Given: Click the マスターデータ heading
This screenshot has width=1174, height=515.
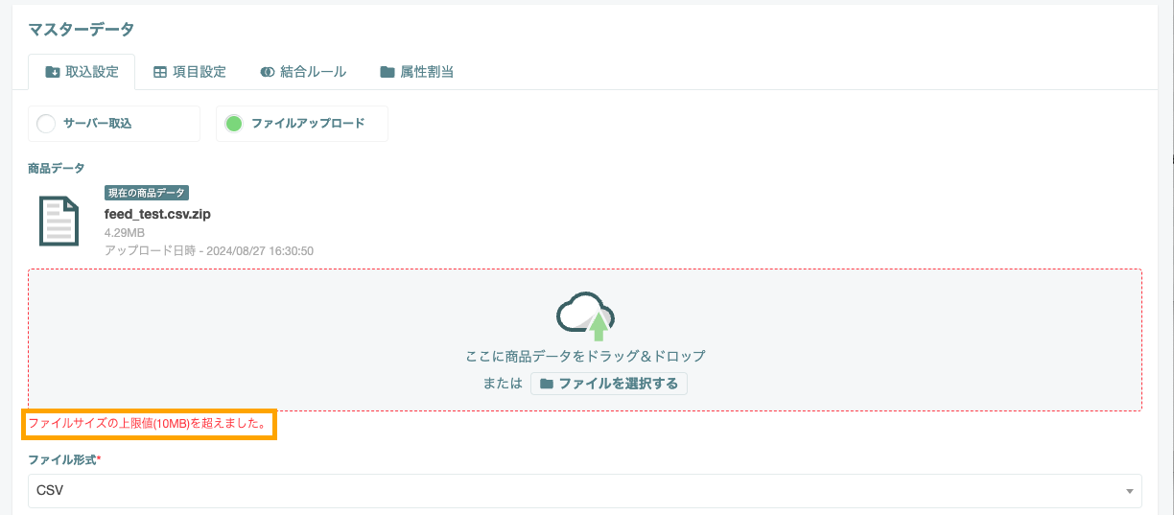Looking at the screenshot, I should (82, 30).
